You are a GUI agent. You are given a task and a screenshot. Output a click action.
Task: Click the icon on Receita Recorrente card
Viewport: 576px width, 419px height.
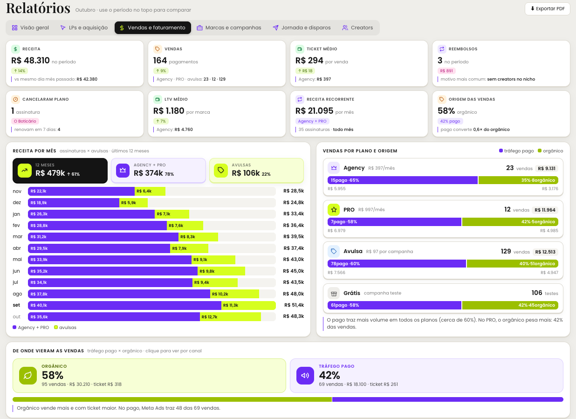point(300,99)
